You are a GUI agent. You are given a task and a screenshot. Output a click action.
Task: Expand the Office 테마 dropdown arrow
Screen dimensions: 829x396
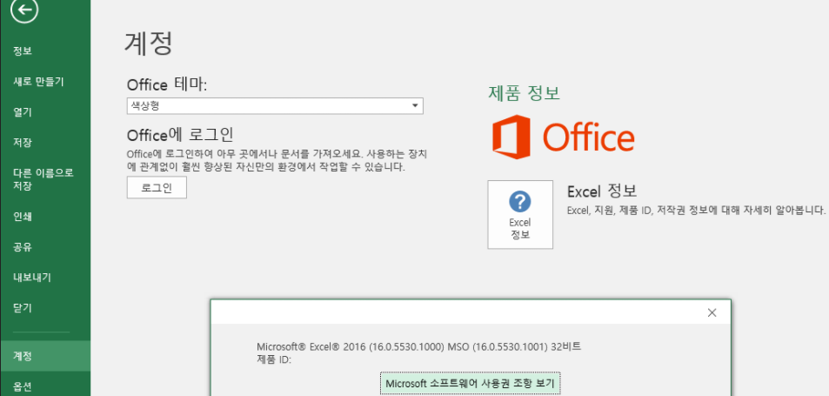pos(415,105)
